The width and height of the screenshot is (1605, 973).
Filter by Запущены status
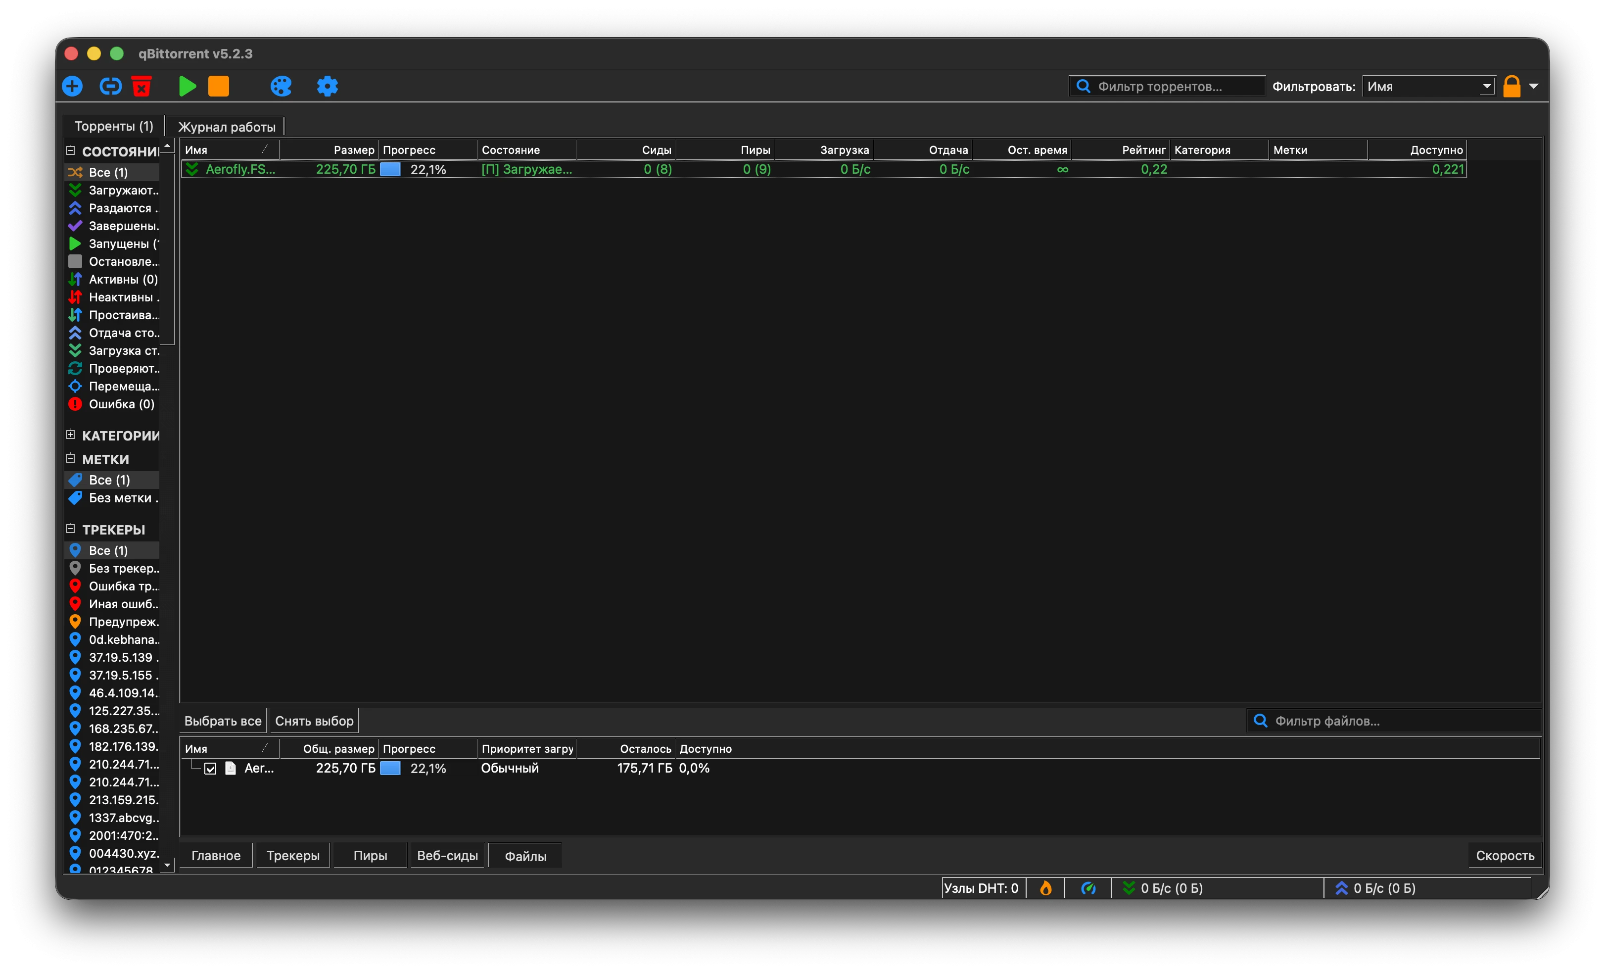tap(112, 243)
